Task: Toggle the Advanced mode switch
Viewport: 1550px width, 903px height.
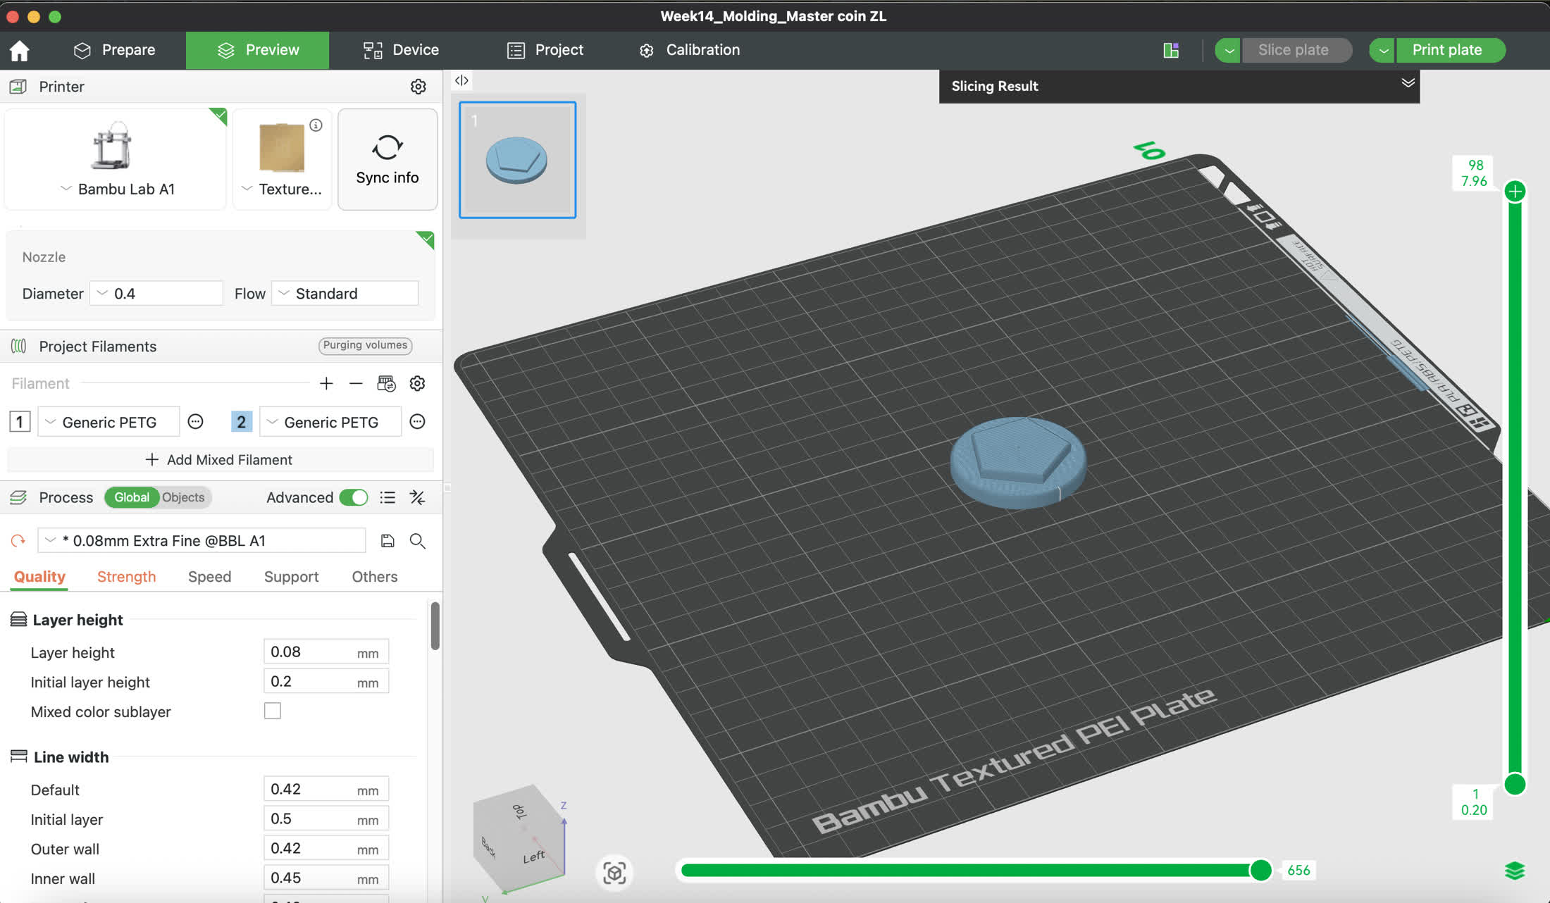Action: point(354,498)
